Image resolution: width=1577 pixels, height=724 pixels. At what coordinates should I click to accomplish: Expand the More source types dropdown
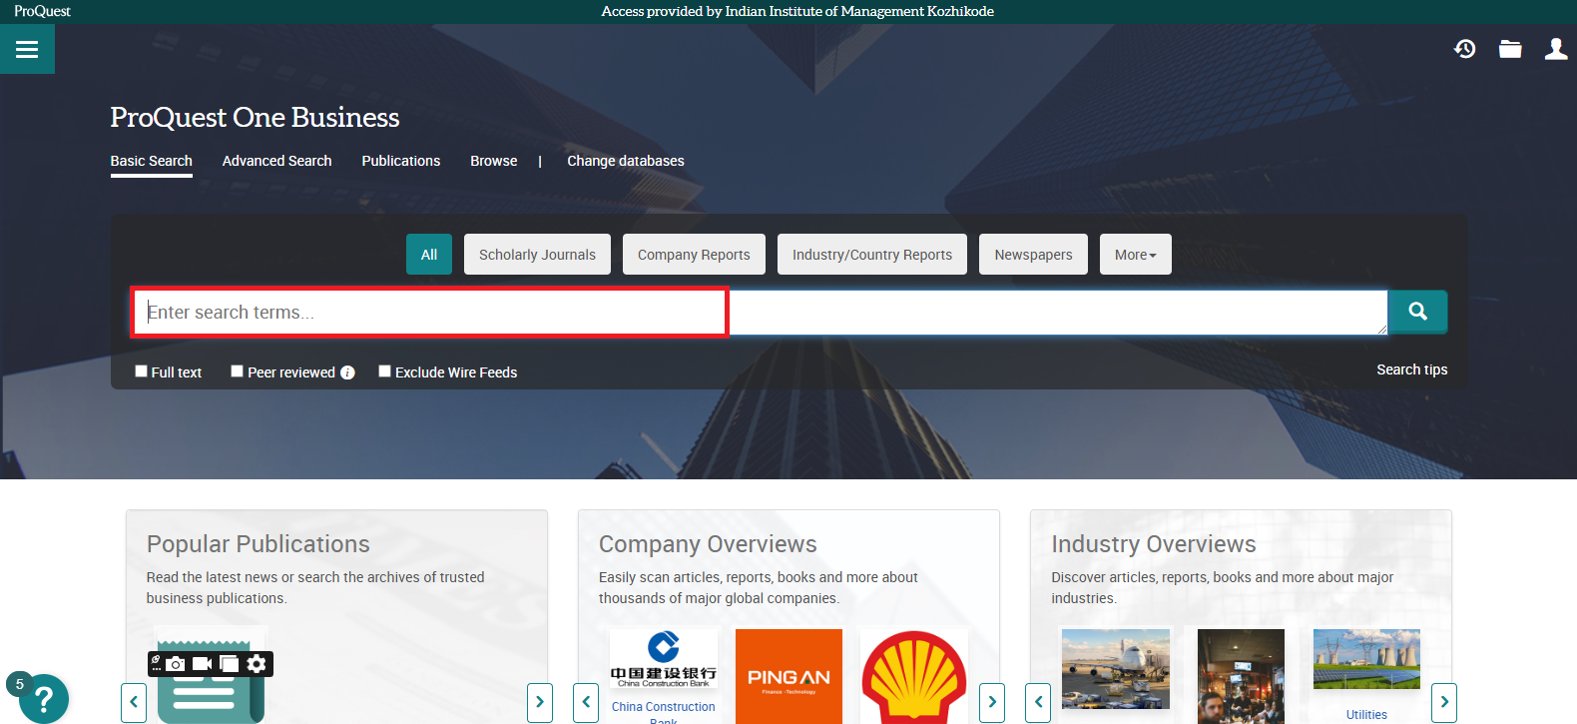coord(1135,255)
